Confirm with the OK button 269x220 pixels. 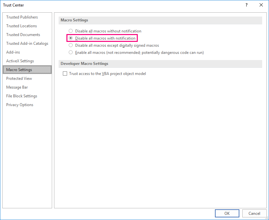[227, 213]
